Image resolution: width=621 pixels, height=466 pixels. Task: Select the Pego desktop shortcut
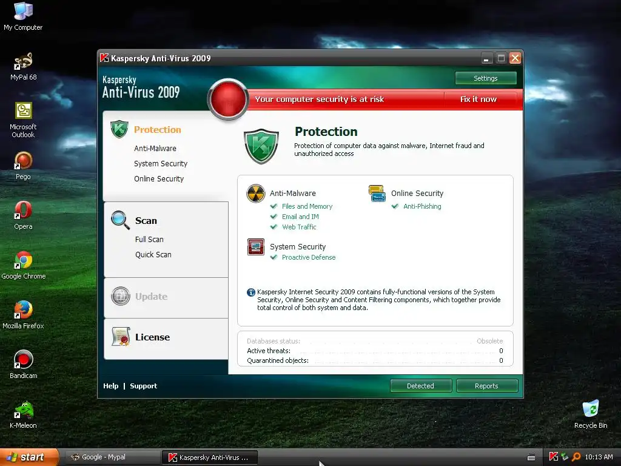pos(23,166)
